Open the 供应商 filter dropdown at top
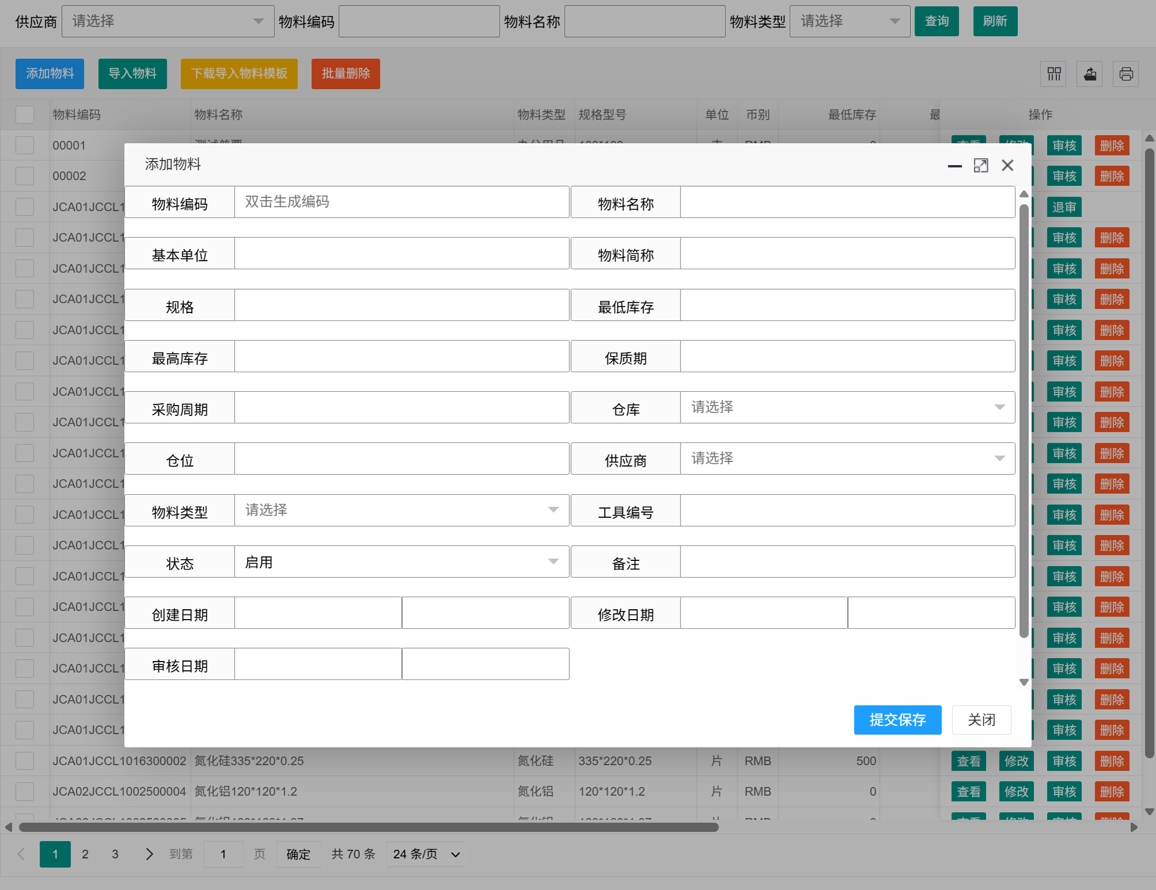The width and height of the screenshot is (1156, 890). tap(168, 21)
